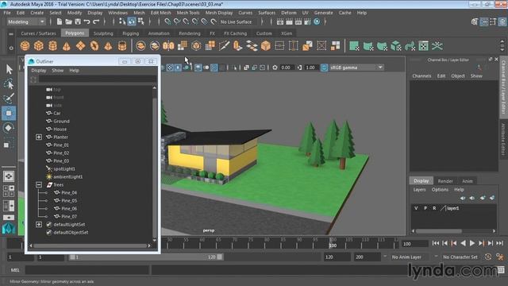Select Pine_01 in the Outliner
This screenshot has height=286, width=508.
tap(61, 145)
